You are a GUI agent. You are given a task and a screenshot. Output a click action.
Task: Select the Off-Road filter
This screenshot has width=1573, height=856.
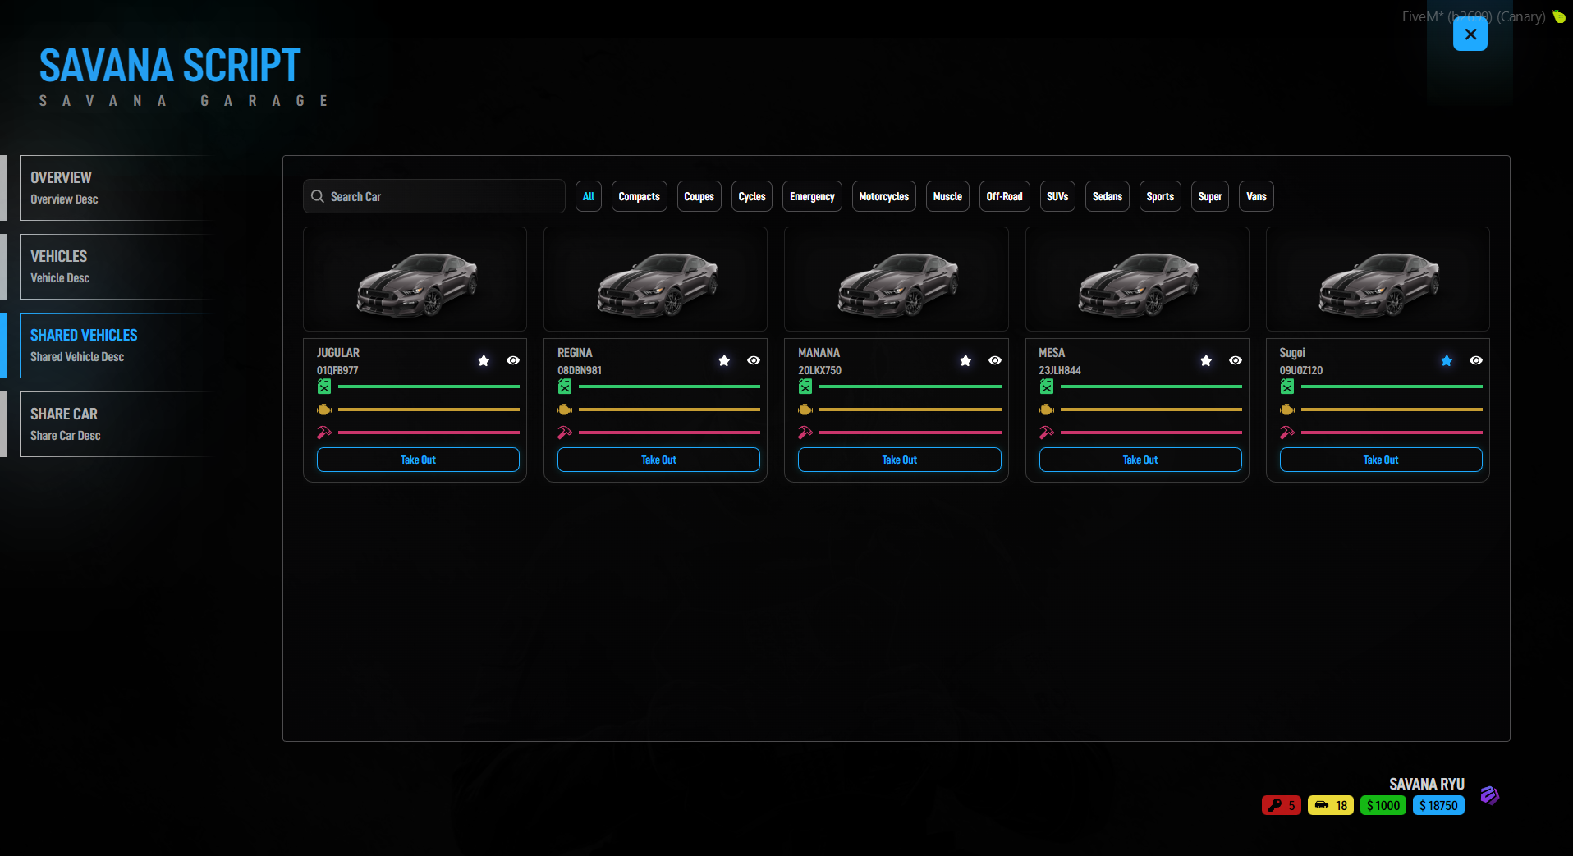click(x=1004, y=196)
